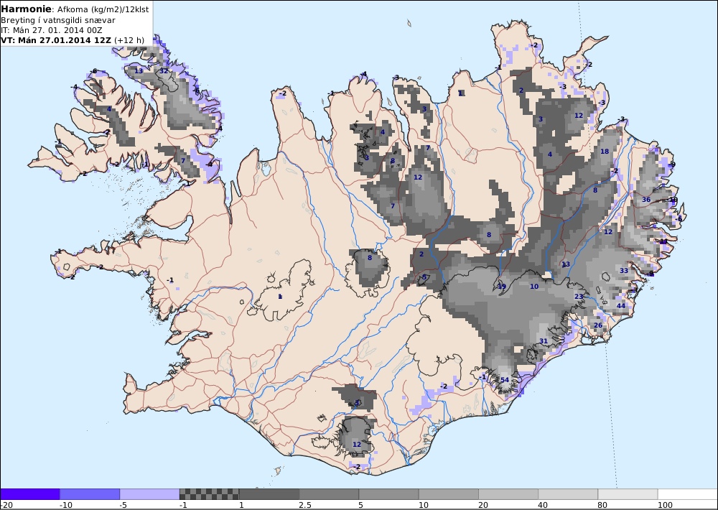Click the darkest blue -20 to -10 legend swatch
The image size is (718, 510).
point(29,494)
